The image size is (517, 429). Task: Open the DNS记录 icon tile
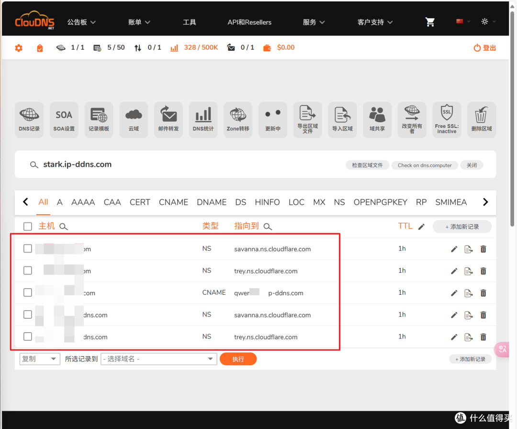29,119
